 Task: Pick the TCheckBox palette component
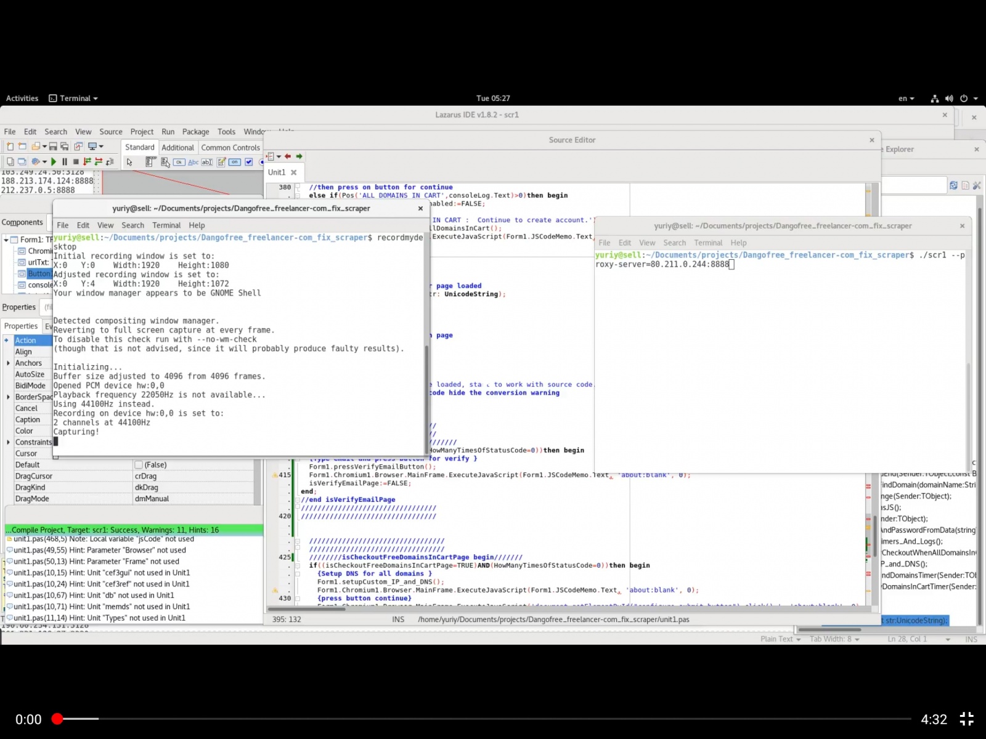coord(249,163)
